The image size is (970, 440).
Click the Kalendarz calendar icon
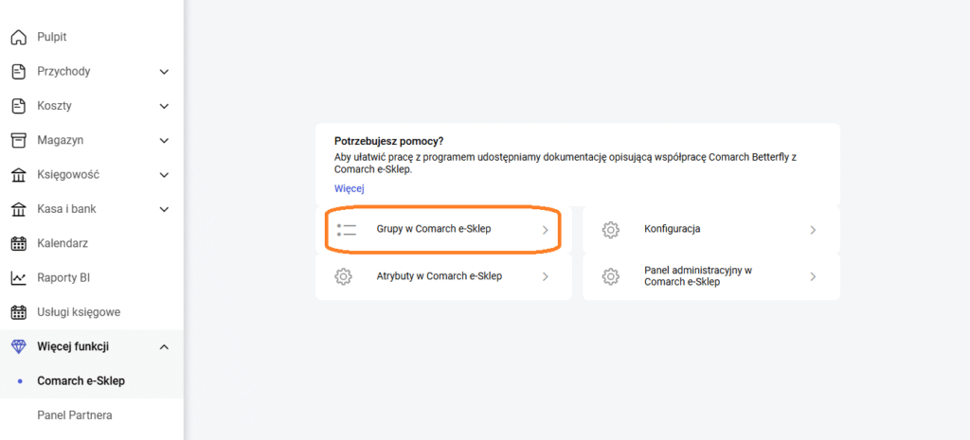(x=18, y=243)
